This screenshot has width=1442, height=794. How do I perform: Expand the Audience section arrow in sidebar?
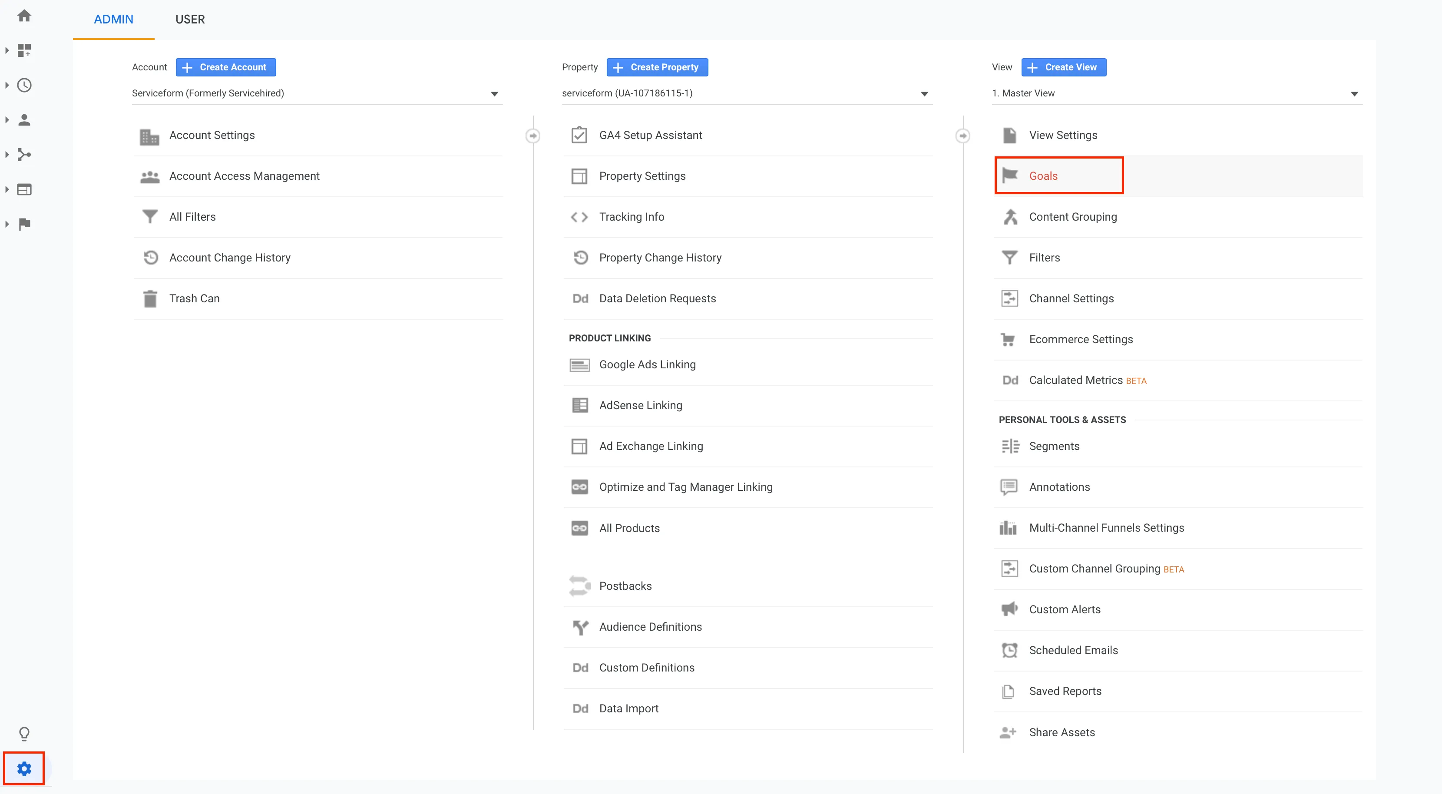tap(7, 120)
